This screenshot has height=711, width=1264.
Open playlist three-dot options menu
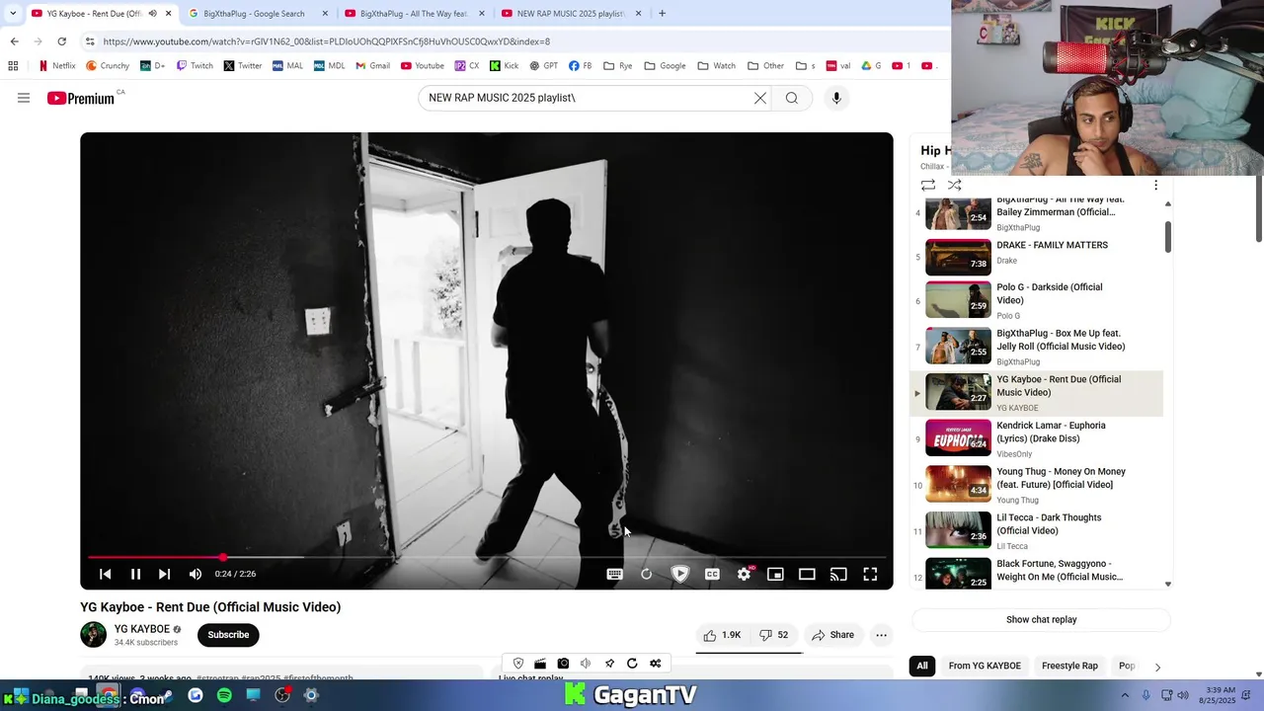tap(1155, 185)
